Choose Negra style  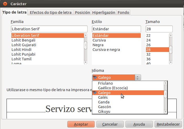tap(116, 45)
